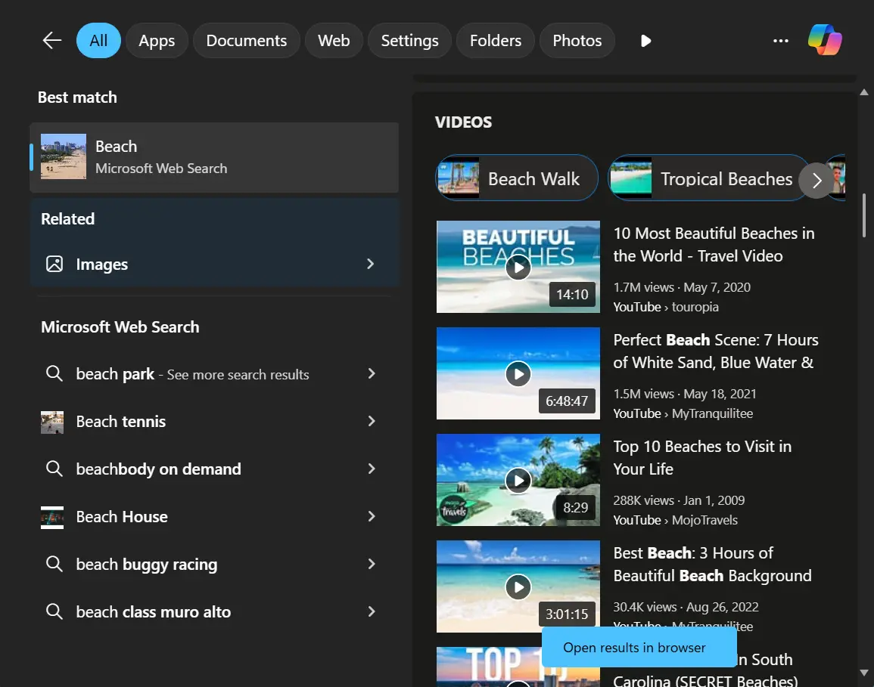This screenshot has width=874, height=687.
Task: Expand the Beach House result chevron
Action: (x=372, y=517)
